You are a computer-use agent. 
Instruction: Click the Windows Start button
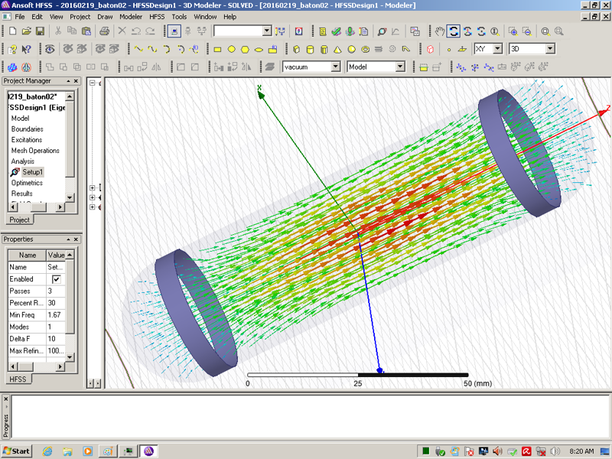(16, 451)
